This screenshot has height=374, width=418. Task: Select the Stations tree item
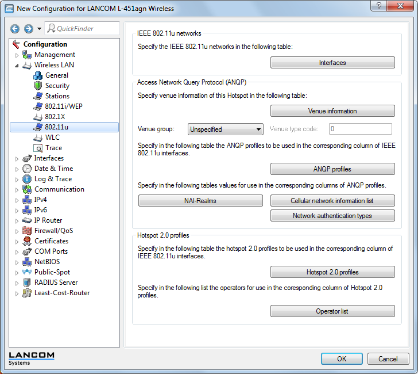pyautogui.click(x=57, y=96)
